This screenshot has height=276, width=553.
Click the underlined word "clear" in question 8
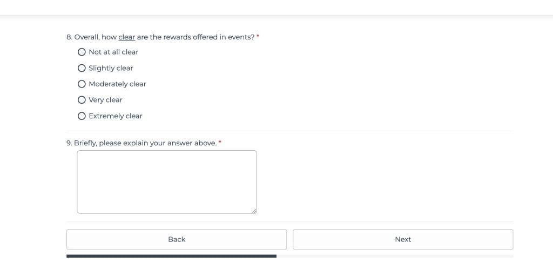[x=127, y=37]
